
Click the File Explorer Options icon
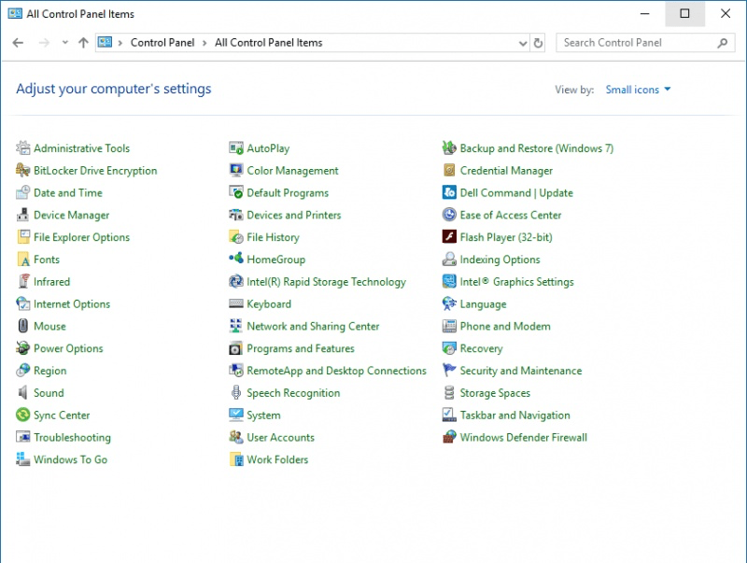(x=22, y=237)
